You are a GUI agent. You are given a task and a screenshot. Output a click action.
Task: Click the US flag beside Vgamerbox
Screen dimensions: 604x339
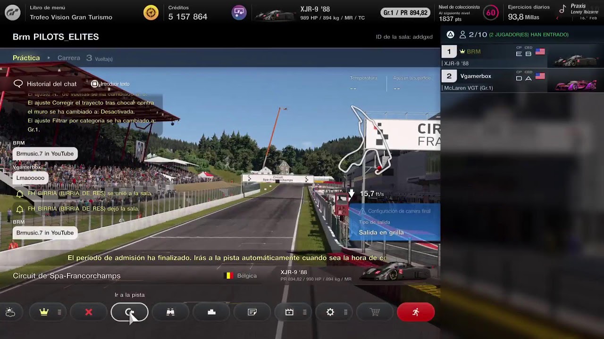(x=540, y=76)
